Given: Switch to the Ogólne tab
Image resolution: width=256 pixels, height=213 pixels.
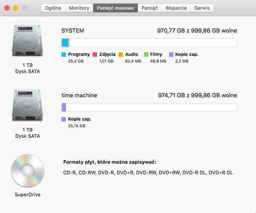Looking at the screenshot, I should click(53, 8).
